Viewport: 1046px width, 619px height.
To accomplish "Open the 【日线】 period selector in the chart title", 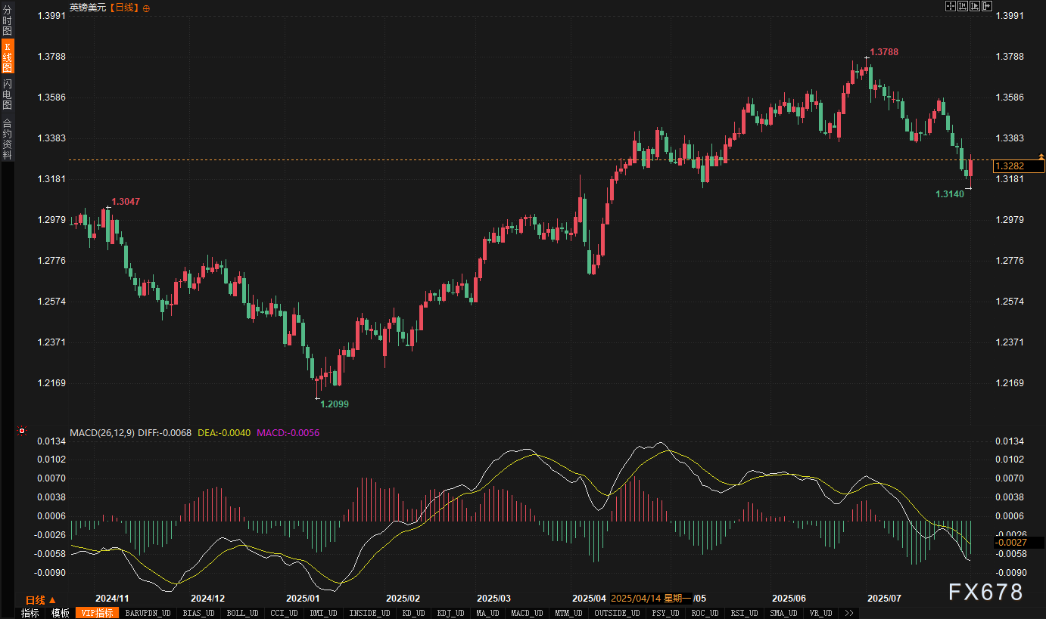I will [125, 8].
